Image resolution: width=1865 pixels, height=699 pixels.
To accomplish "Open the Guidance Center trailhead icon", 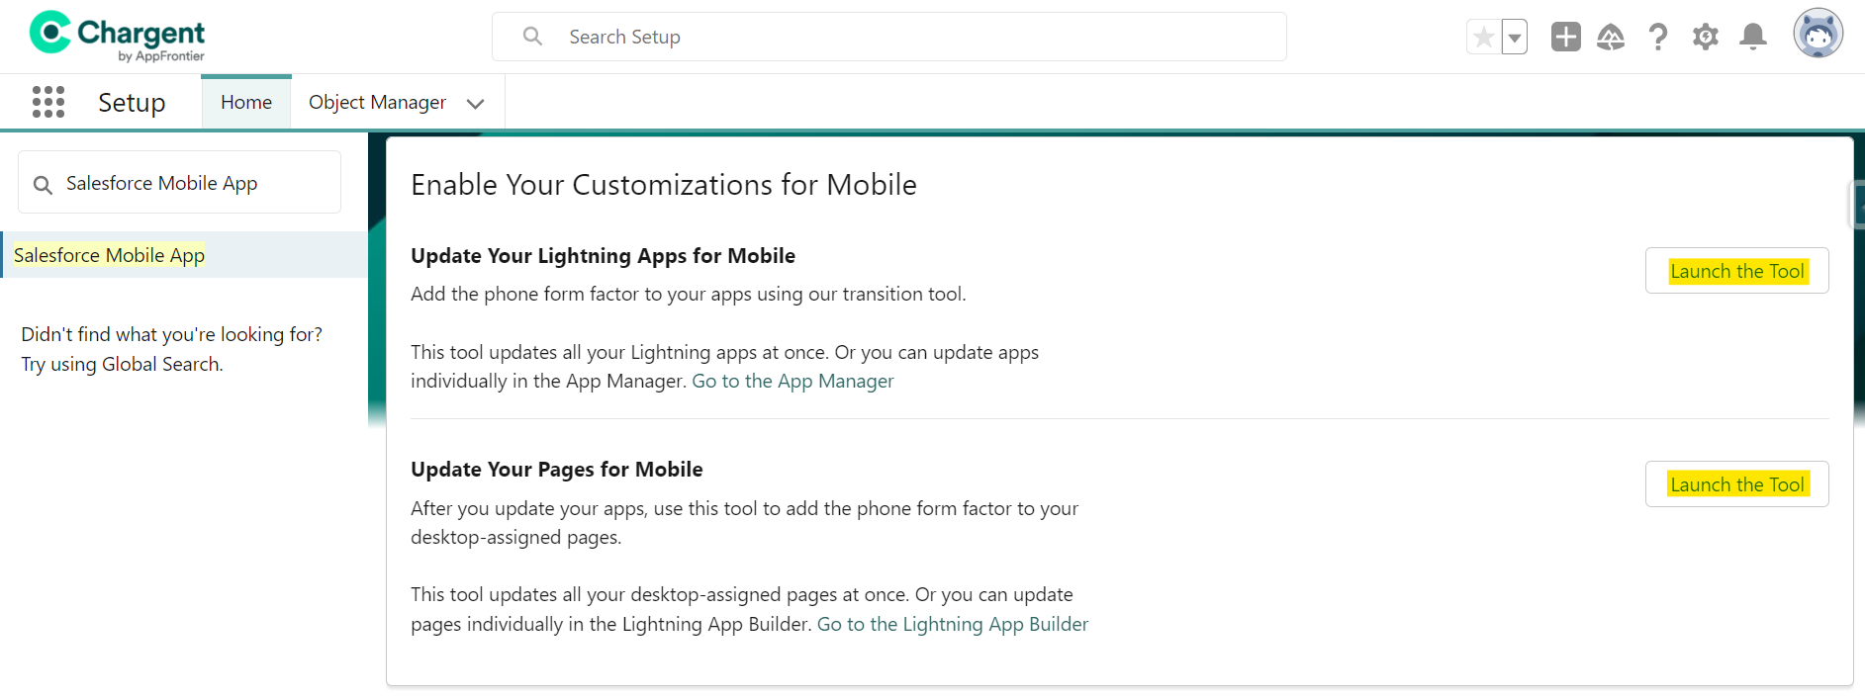I will [x=1611, y=36].
